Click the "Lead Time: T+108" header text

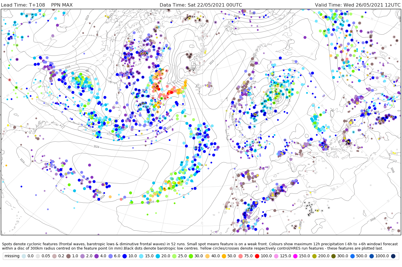tap(23, 5)
